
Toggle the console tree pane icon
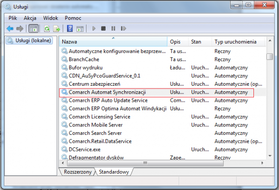[x=33, y=28]
